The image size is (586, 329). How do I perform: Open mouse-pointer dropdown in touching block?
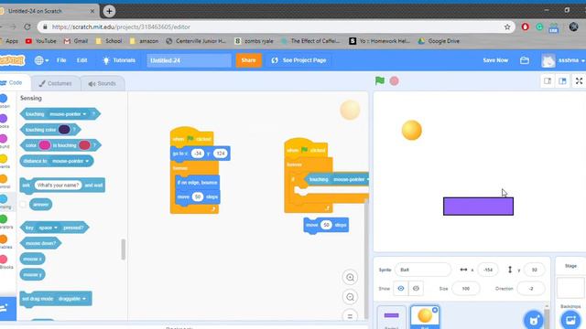(x=68, y=113)
